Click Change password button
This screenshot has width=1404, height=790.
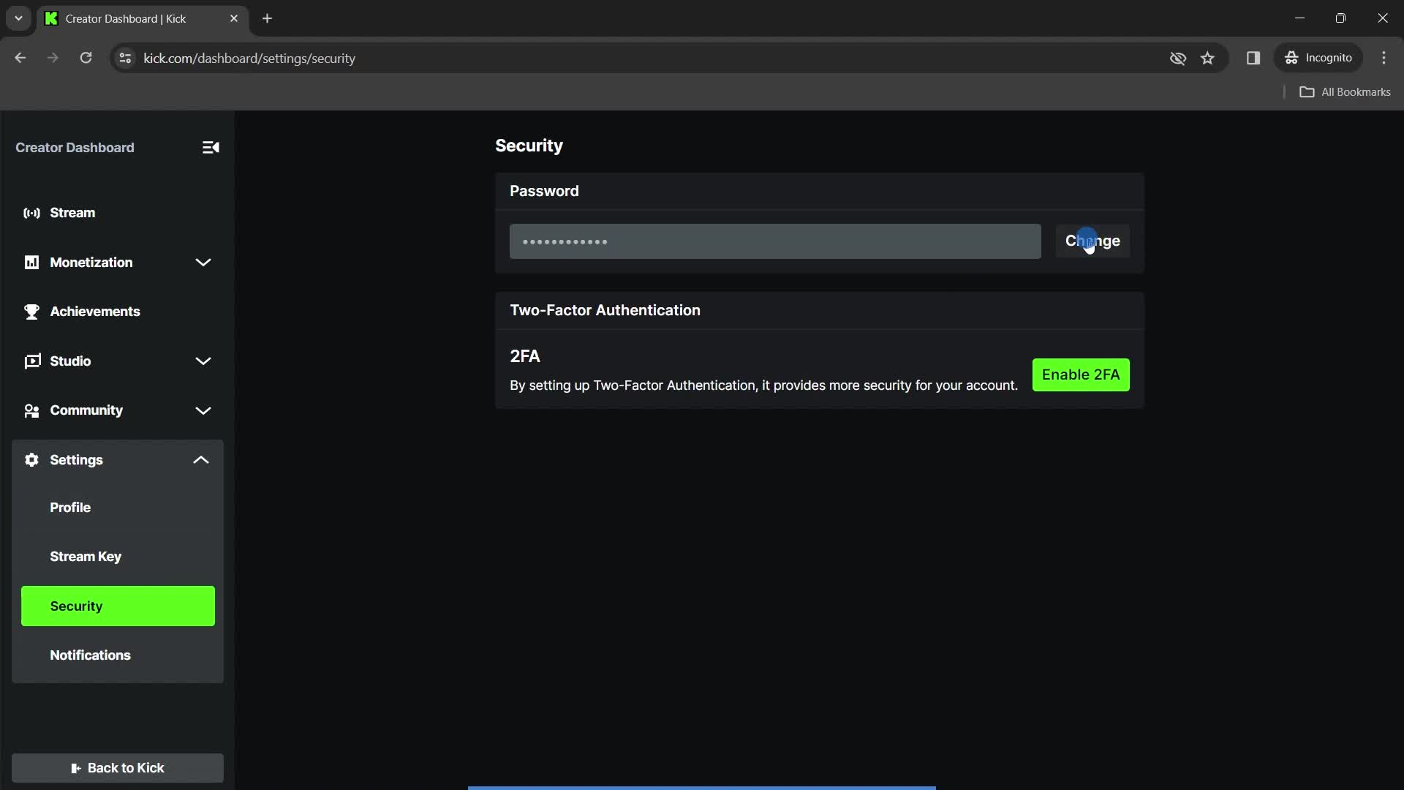click(1092, 240)
